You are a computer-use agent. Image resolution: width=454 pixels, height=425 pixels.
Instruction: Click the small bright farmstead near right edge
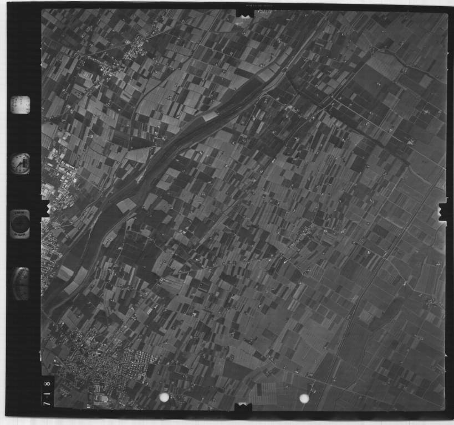click(409, 142)
